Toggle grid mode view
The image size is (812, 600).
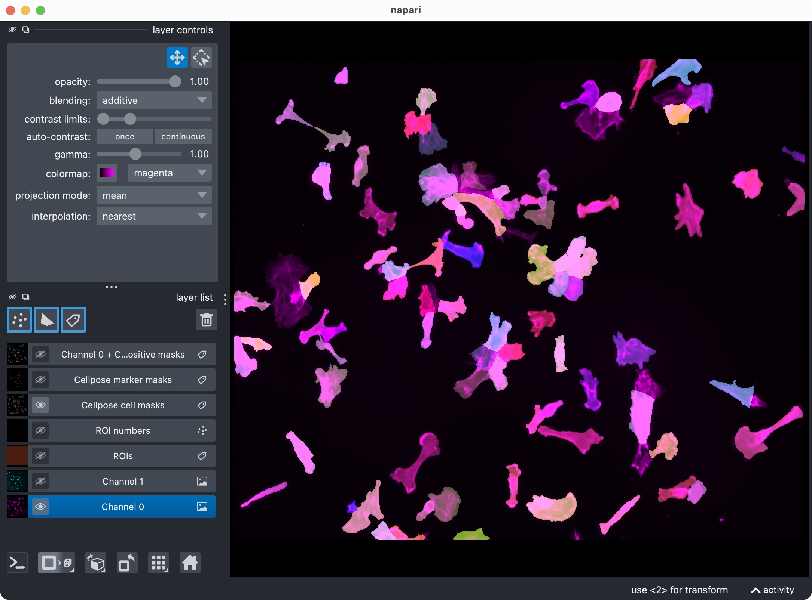point(159,563)
